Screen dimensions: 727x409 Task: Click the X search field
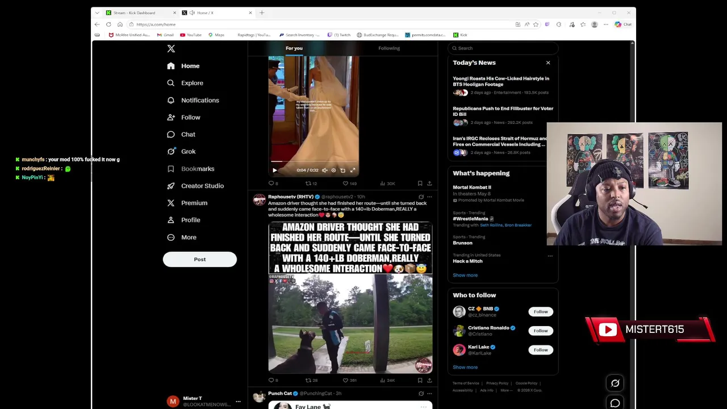(503, 48)
